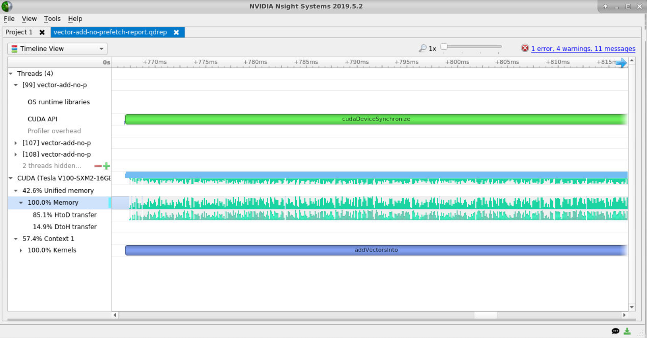The height and width of the screenshot is (338, 647).
Task: Collapse the CUDA Tesla V100 row
Action: [x=11, y=178]
